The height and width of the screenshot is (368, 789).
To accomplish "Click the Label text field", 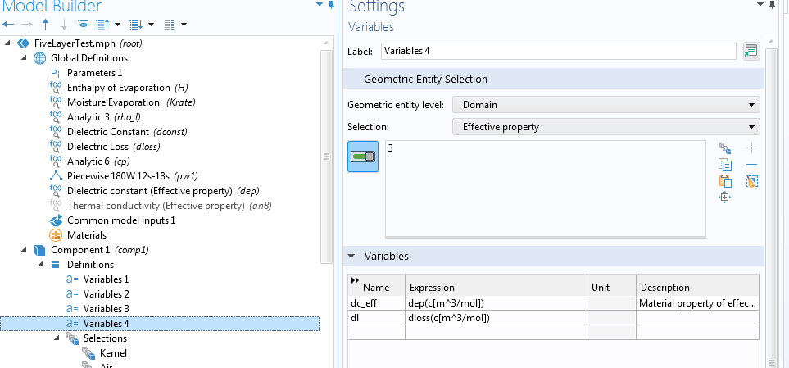I will click(557, 51).
